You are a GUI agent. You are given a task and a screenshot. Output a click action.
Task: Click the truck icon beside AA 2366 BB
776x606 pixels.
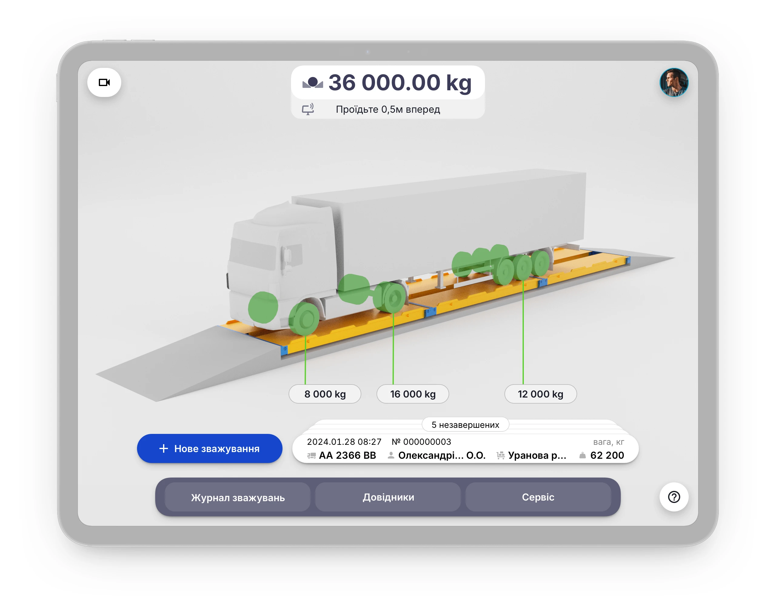click(x=311, y=455)
